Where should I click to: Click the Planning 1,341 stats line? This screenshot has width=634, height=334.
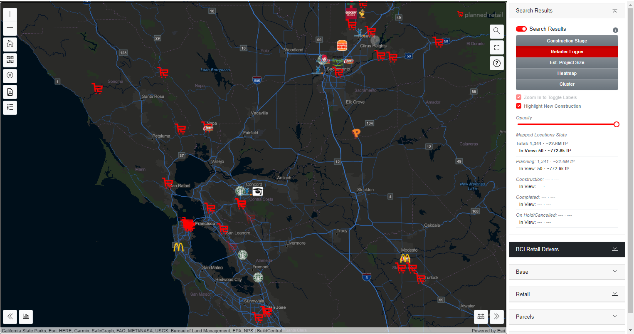click(545, 161)
